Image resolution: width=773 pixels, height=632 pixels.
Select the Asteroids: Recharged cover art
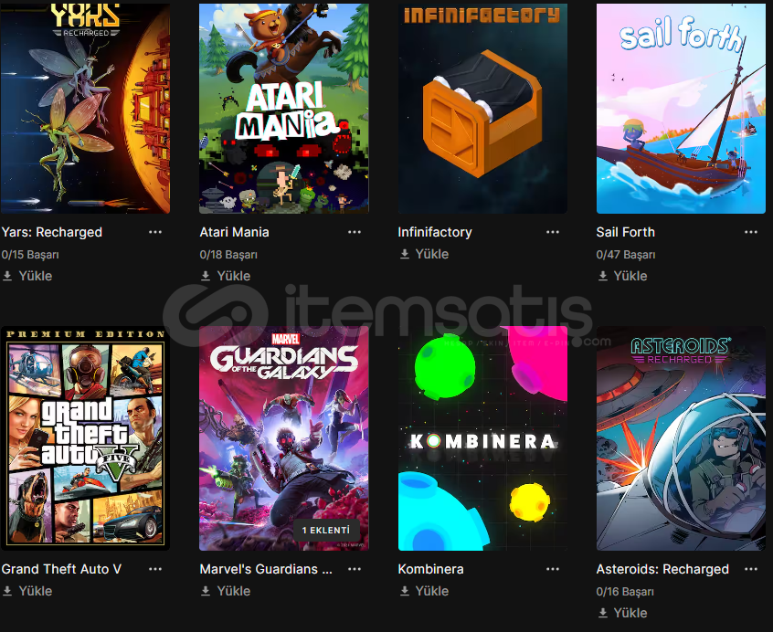point(681,437)
